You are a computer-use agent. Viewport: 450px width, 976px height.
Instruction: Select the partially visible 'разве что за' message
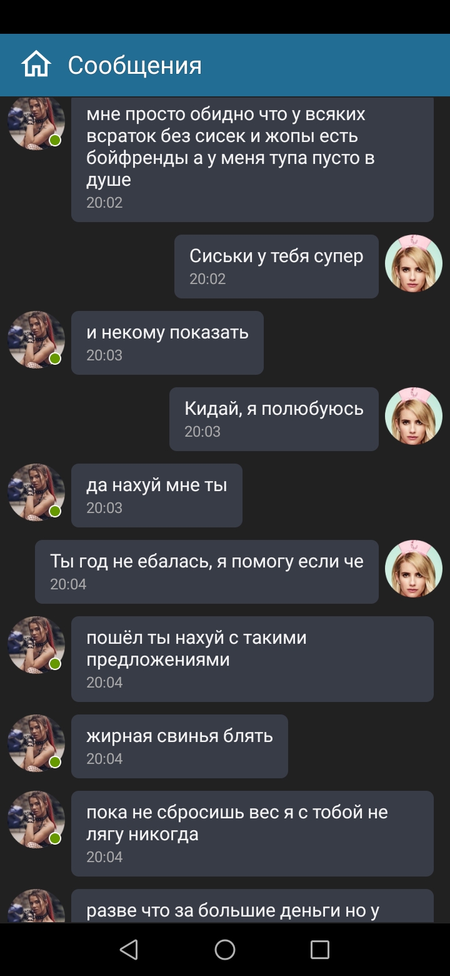click(x=252, y=906)
